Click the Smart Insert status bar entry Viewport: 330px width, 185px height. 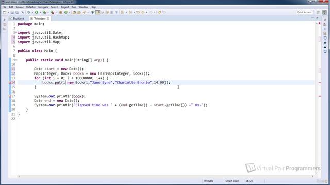coord(232,181)
